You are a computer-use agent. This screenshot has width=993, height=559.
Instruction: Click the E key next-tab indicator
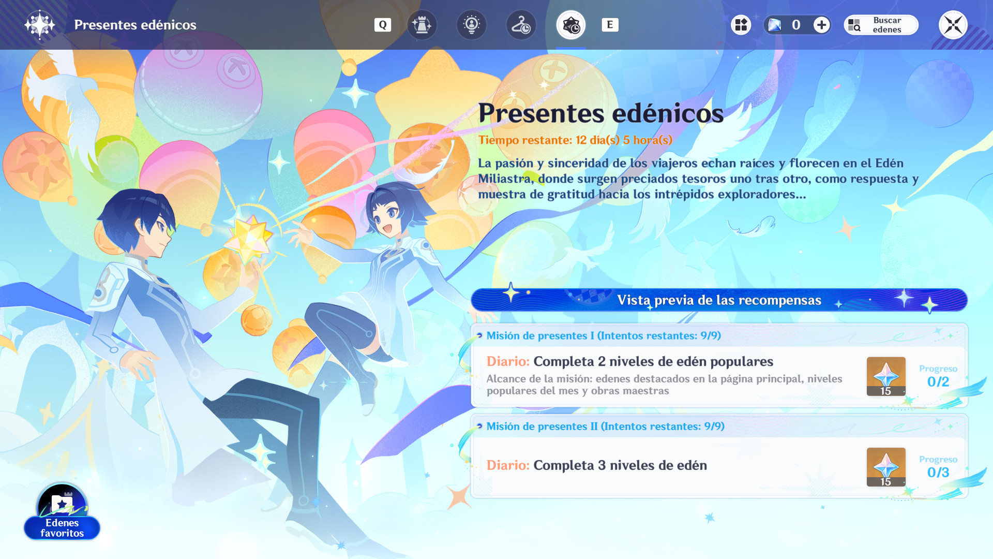pos(610,25)
